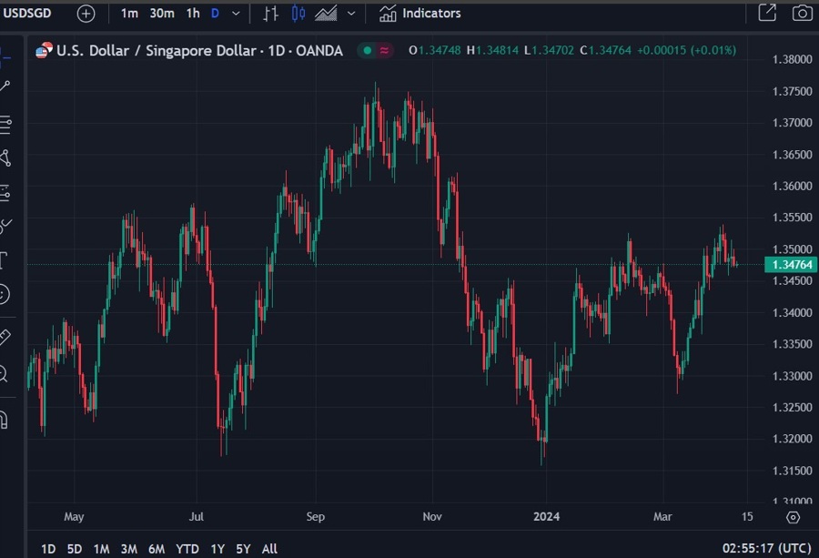Image resolution: width=819 pixels, height=558 pixels.
Task: Set date range to 1M
Action: 101,549
